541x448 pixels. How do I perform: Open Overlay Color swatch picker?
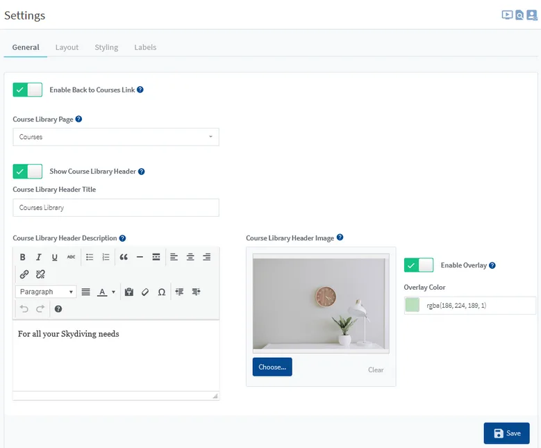pyautogui.click(x=413, y=305)
